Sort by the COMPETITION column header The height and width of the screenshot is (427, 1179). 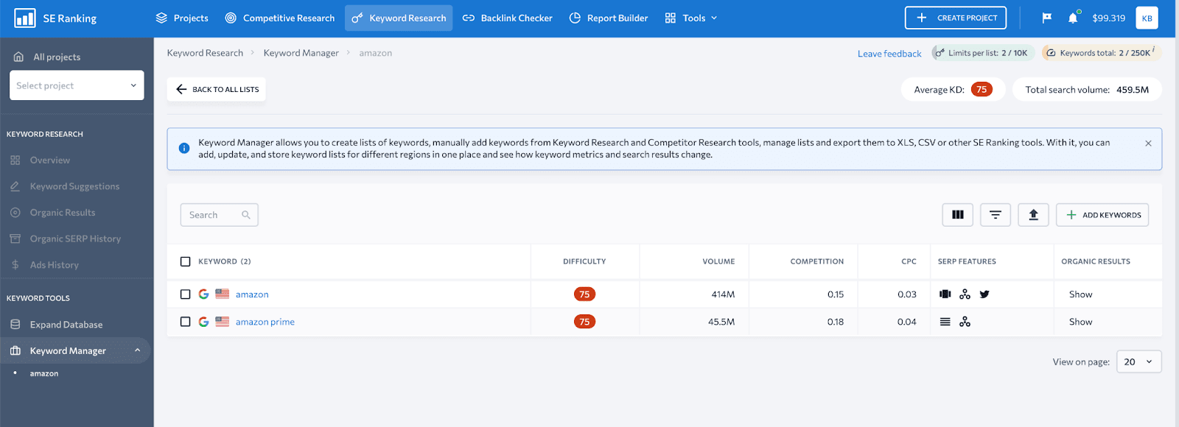click(817, 261)
